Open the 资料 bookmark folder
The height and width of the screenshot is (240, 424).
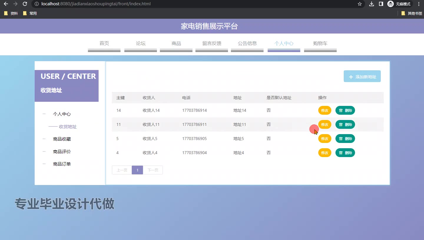[x=11, y=13]
